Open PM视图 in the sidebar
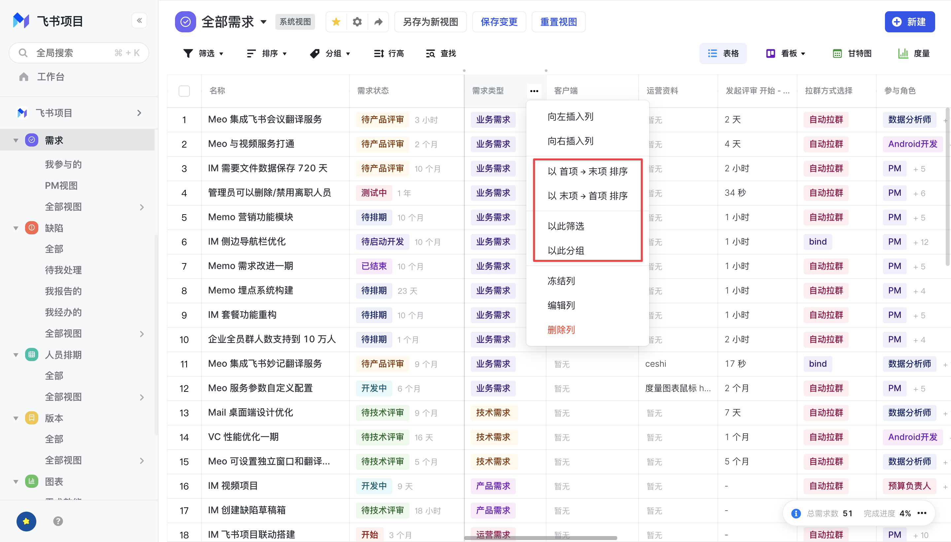Image resolution: width=951 pixels, height=542 pixels. (61, 186)
